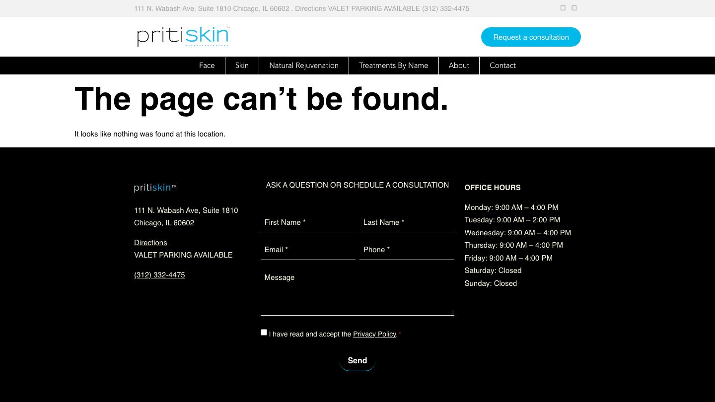This screenshot has height=402, width=715.
Task: Select the About navigation item
Action: tap(459, 65)
